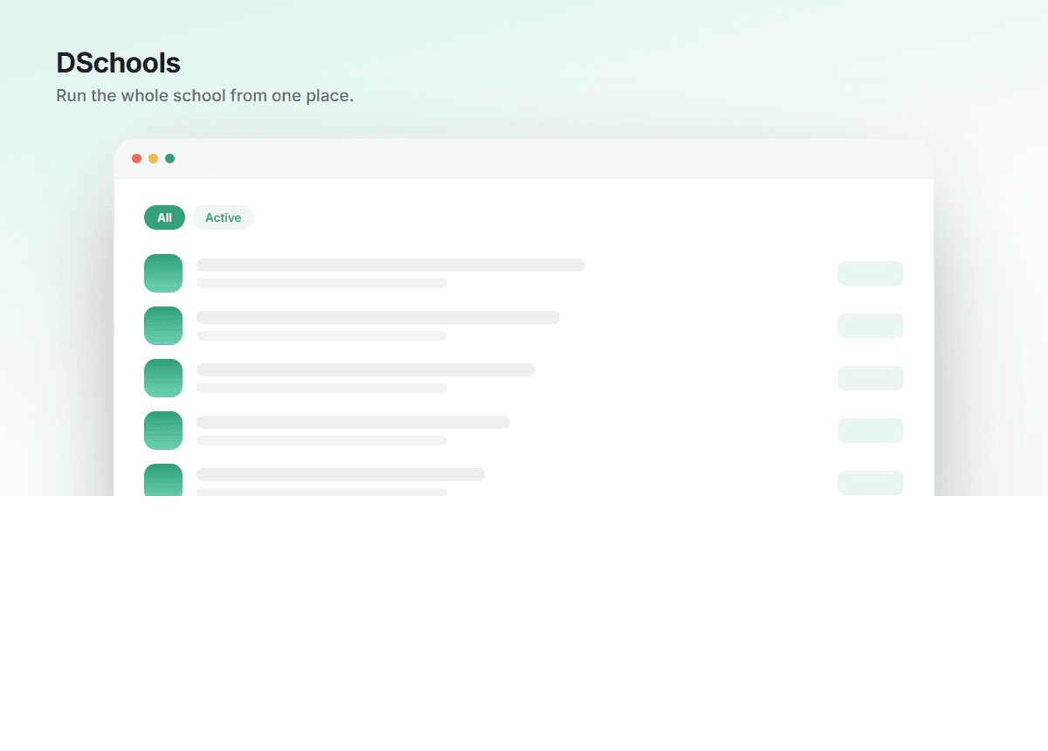Click the pale green button in the fourth row

coord(871,431)
